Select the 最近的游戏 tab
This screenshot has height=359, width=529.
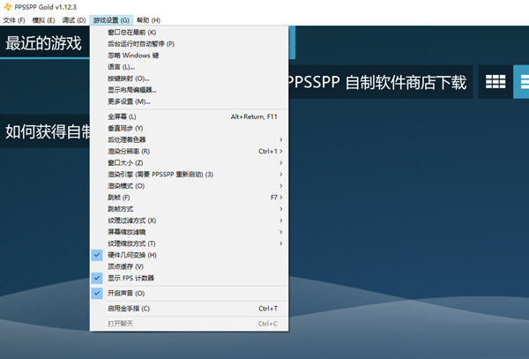coord(44,43)
